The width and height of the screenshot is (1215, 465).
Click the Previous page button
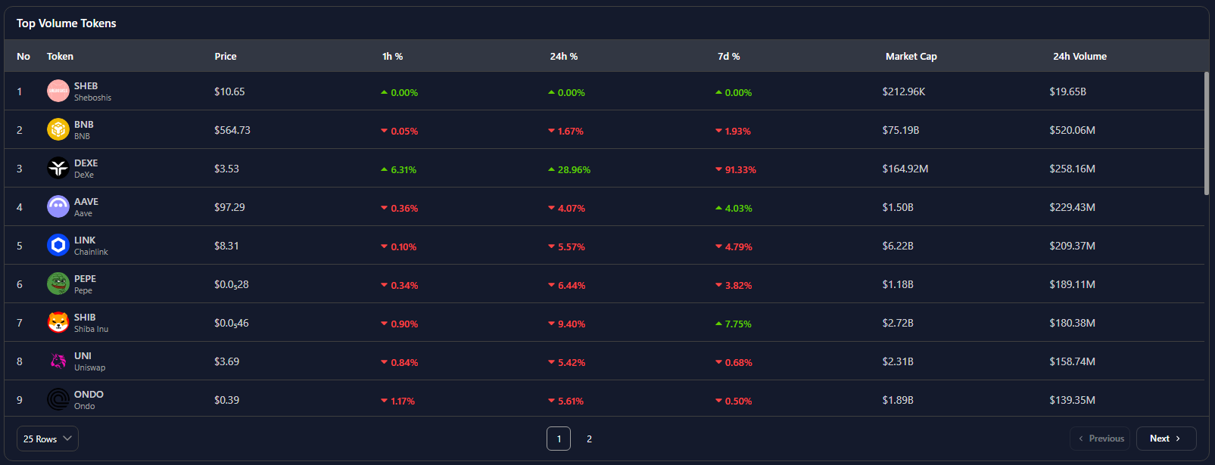coord(1100,439)
